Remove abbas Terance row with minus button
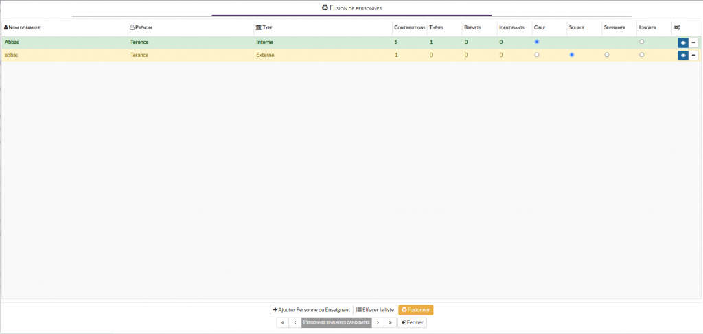 [x=693, y=56]
